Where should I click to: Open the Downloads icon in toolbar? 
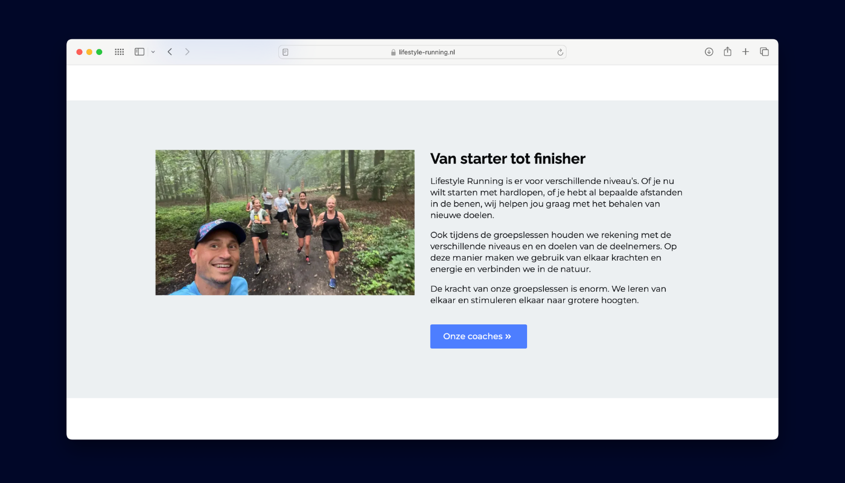point(709,52)
